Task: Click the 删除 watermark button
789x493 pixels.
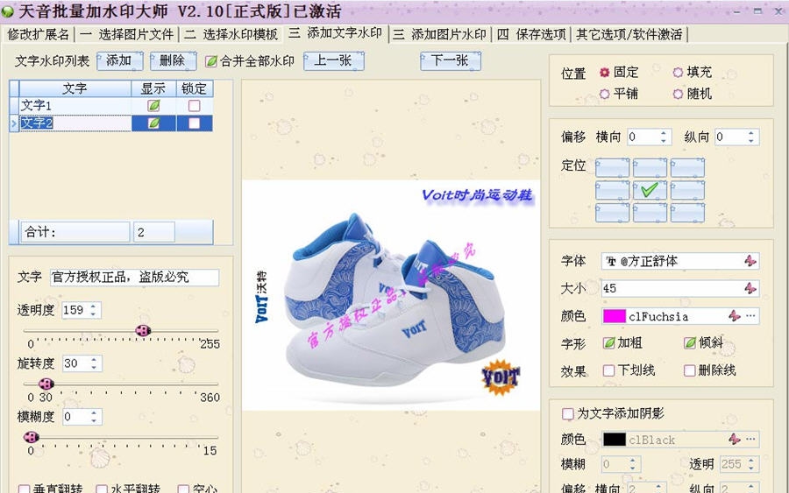Action: click(173, 60)
